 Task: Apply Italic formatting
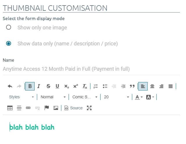tap(39, 86)
